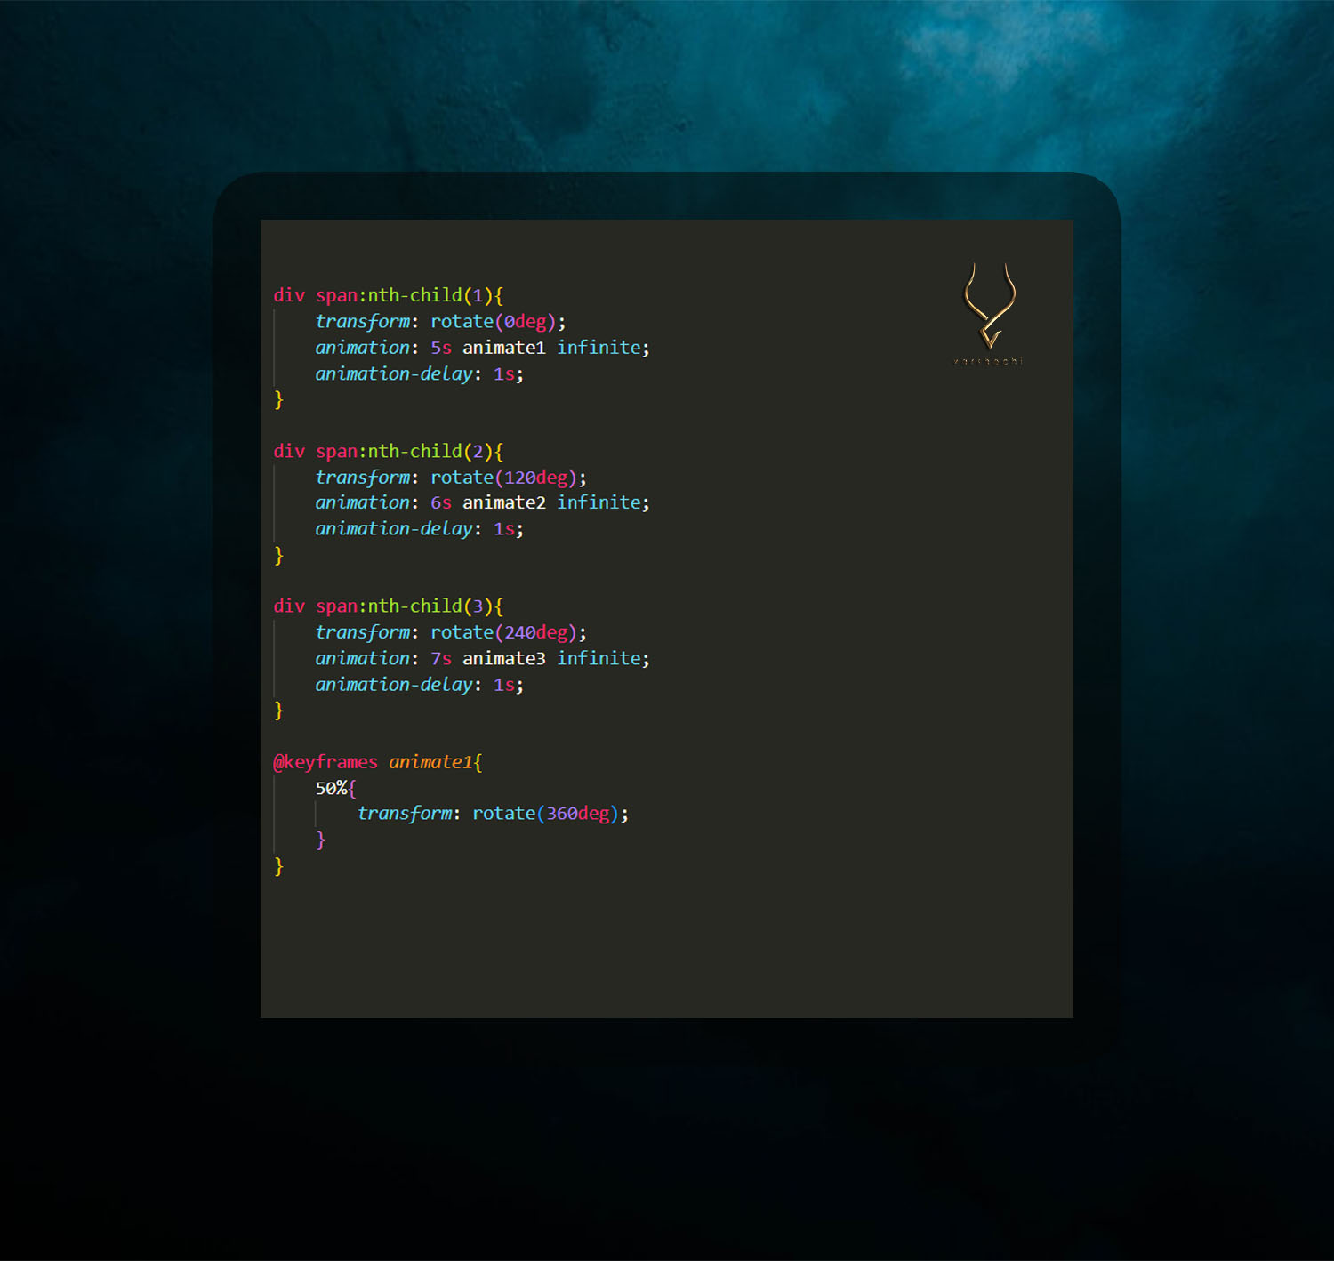Click the closing brace of the keyframes block
Screen dimensions: 1334x1261
pyautogui.click(x=278, y=867)
